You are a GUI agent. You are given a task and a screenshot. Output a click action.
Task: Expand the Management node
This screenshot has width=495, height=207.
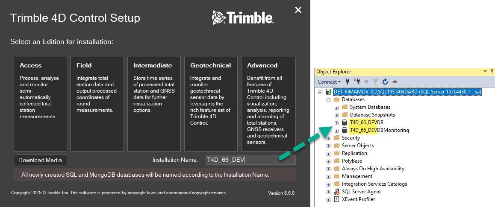[328, 176]
